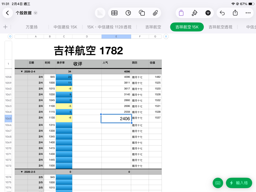Collapse the 2026-2-4 group
Viewport: 256px width, 192px height.
pos(22,71)
